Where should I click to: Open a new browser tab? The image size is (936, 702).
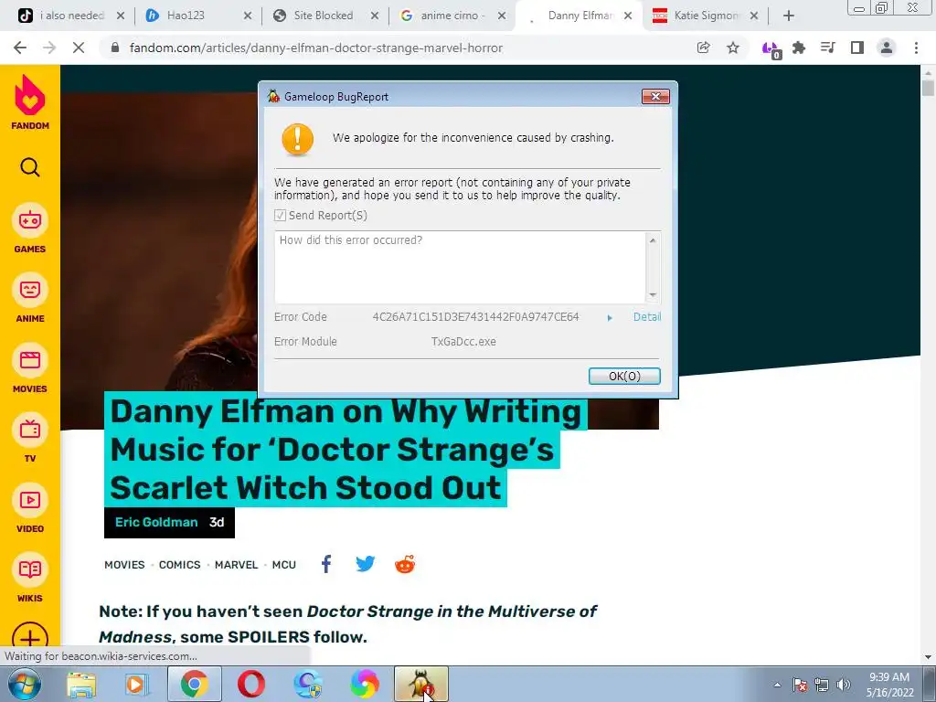click(x=789, y=16)
